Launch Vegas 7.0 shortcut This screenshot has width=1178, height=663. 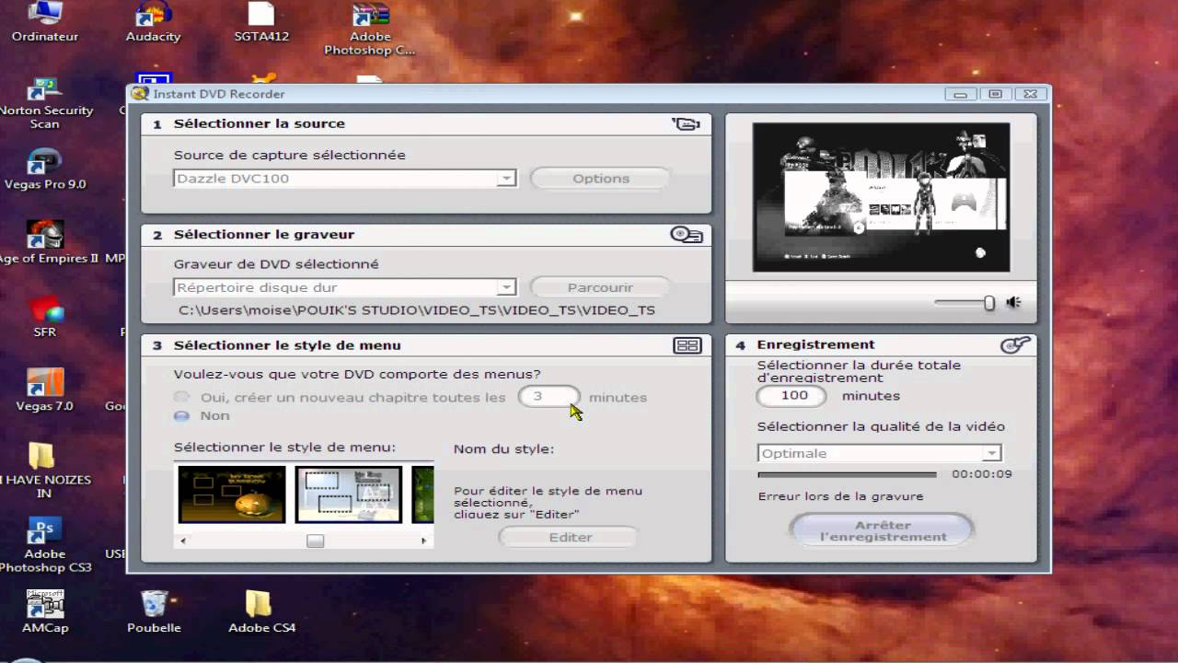click(x=44, y=391)
